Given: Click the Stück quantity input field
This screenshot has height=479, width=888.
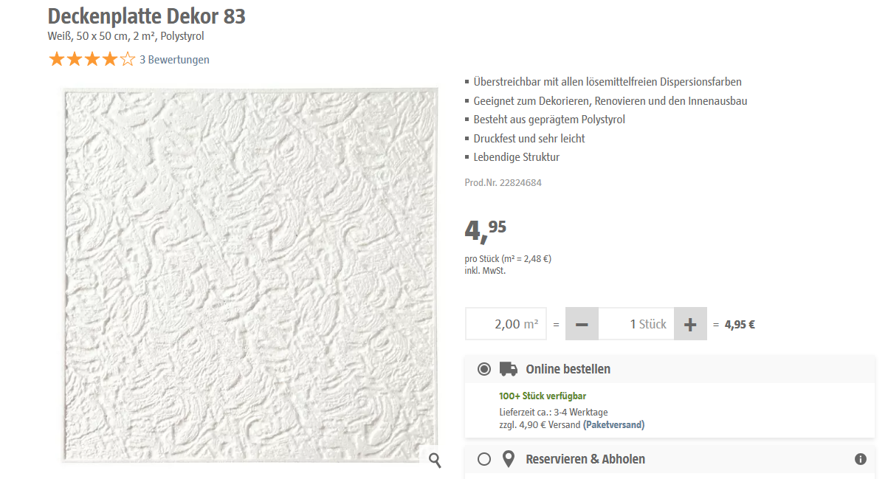Looking at the screenshot, I should click(636, 324).
